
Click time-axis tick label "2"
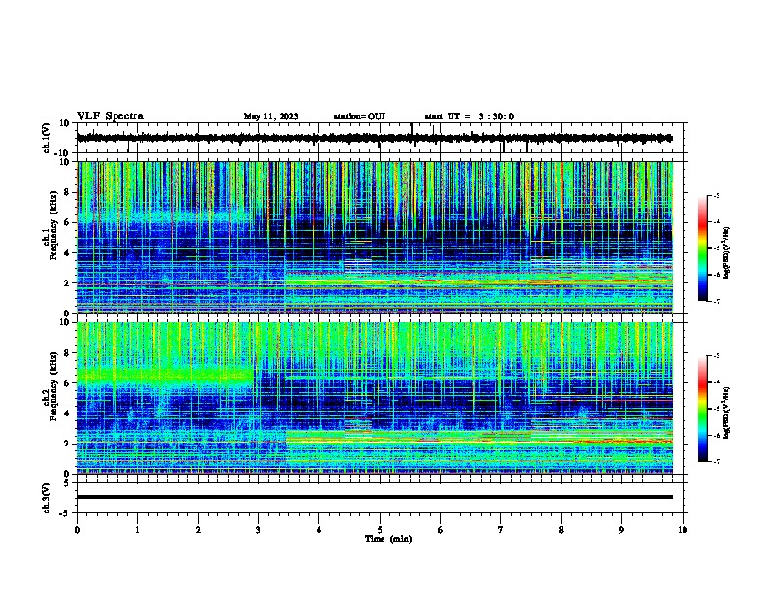198,530
